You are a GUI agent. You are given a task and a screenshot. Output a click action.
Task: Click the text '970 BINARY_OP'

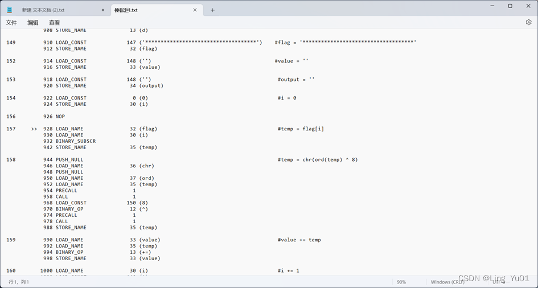(x=63, y=209)
